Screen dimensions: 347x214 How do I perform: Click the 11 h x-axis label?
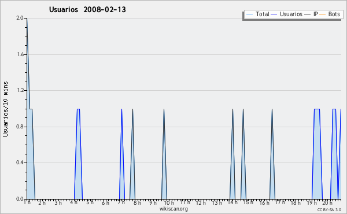(x=185, y=202)
